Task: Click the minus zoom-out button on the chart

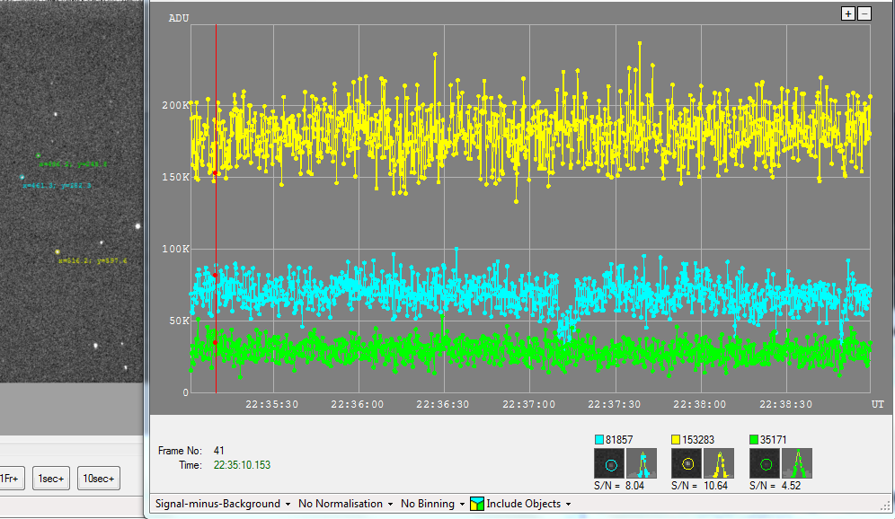Action: (x=864, y=13)
